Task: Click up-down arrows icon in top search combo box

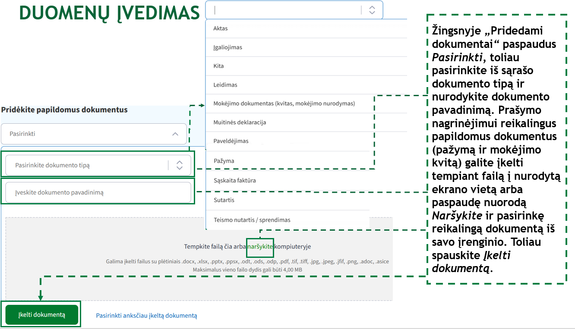Action: coord(372,10)
